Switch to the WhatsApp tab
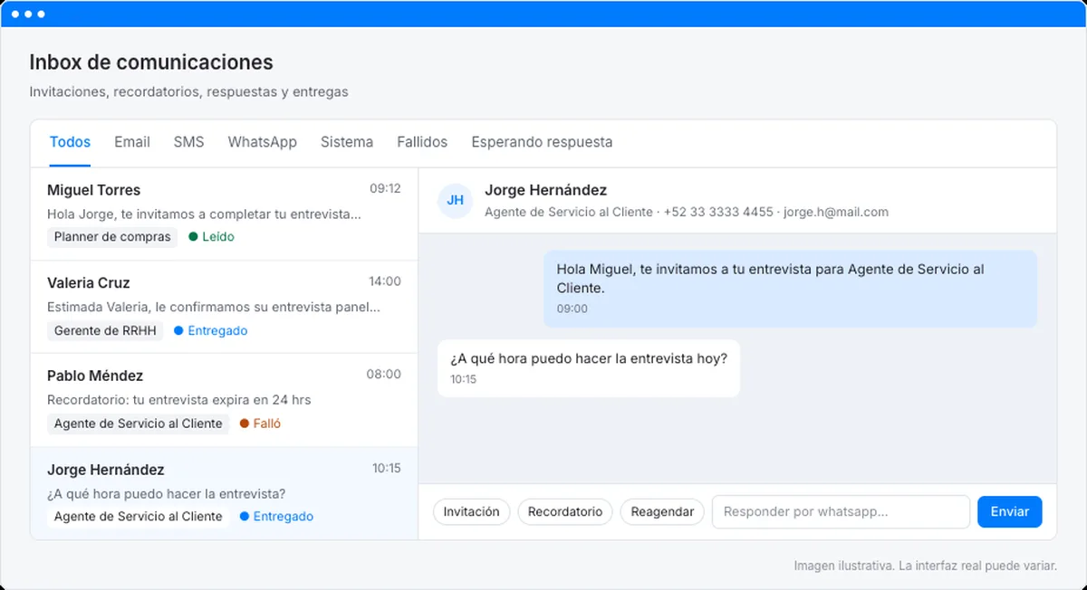This screenshot has width=1087, height=590. [263, 142]
